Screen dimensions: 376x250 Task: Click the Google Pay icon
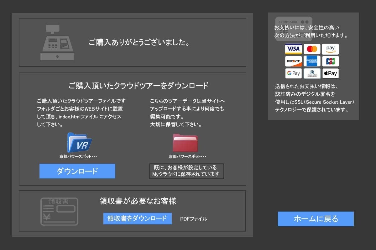293,73
